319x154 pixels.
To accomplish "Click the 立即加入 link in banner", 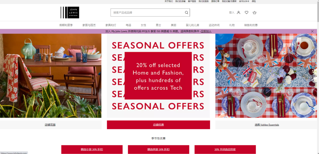I will (x=206, y=31).
